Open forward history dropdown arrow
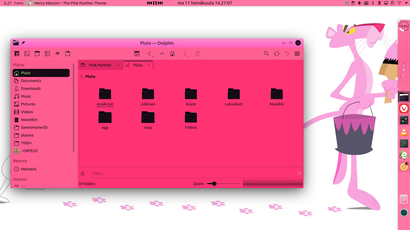 188,56
